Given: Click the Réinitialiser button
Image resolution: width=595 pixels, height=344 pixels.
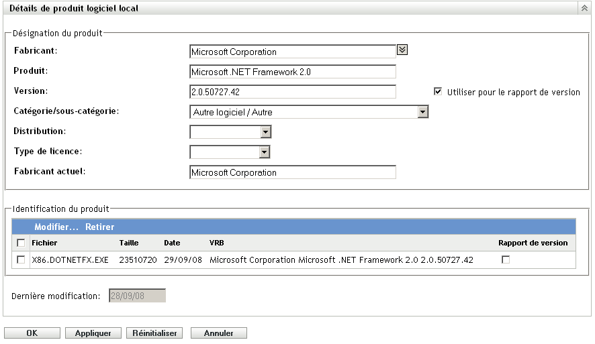Looking at the screenshot, I should point(154,333).
